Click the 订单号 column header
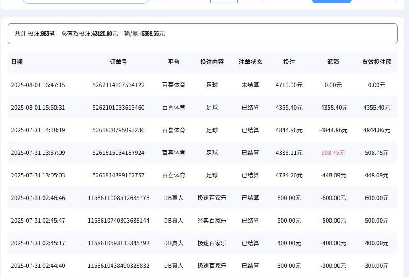409x277 pixels. coord(118,62)
